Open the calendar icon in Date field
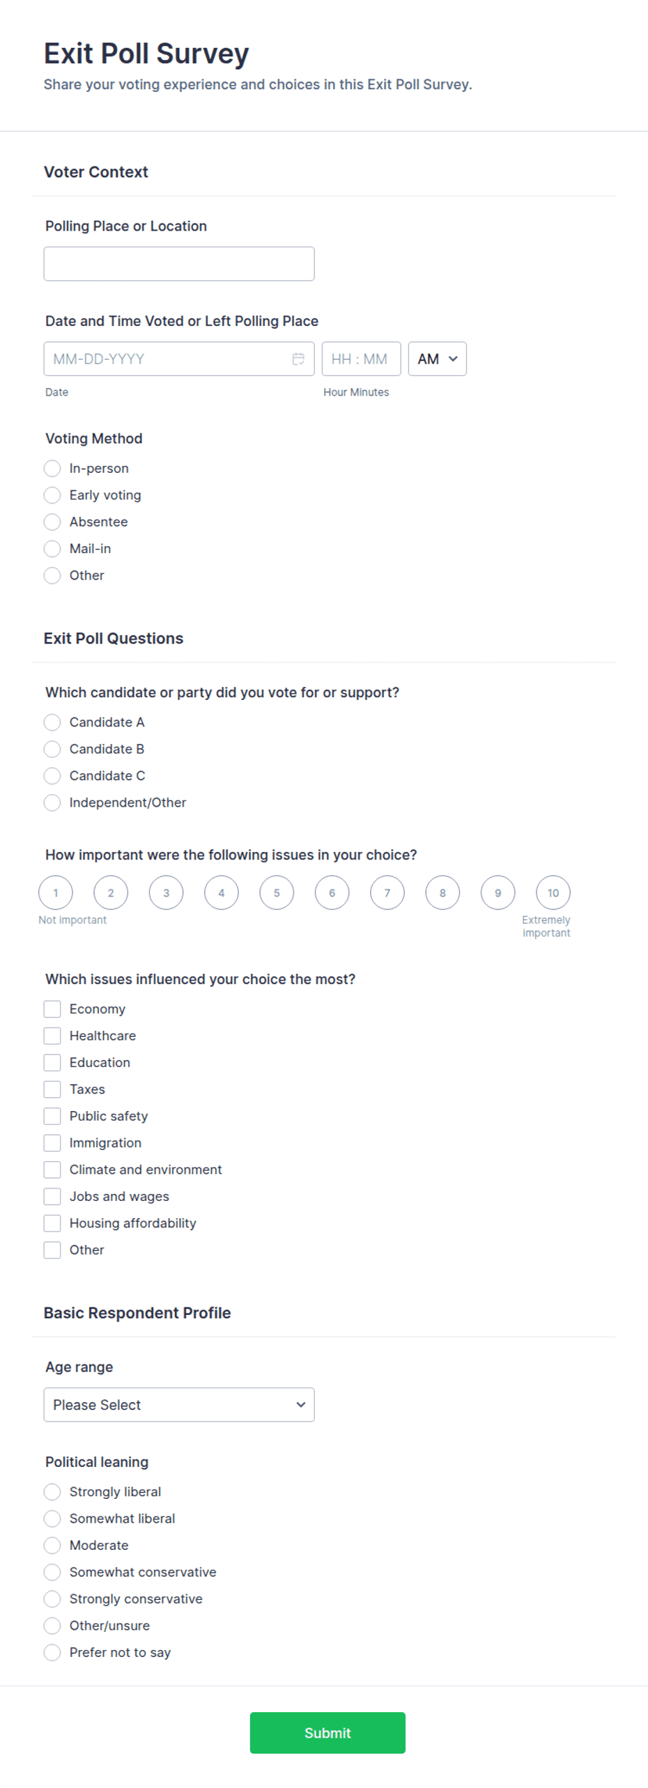648x1788 pixels. (298, 359)
